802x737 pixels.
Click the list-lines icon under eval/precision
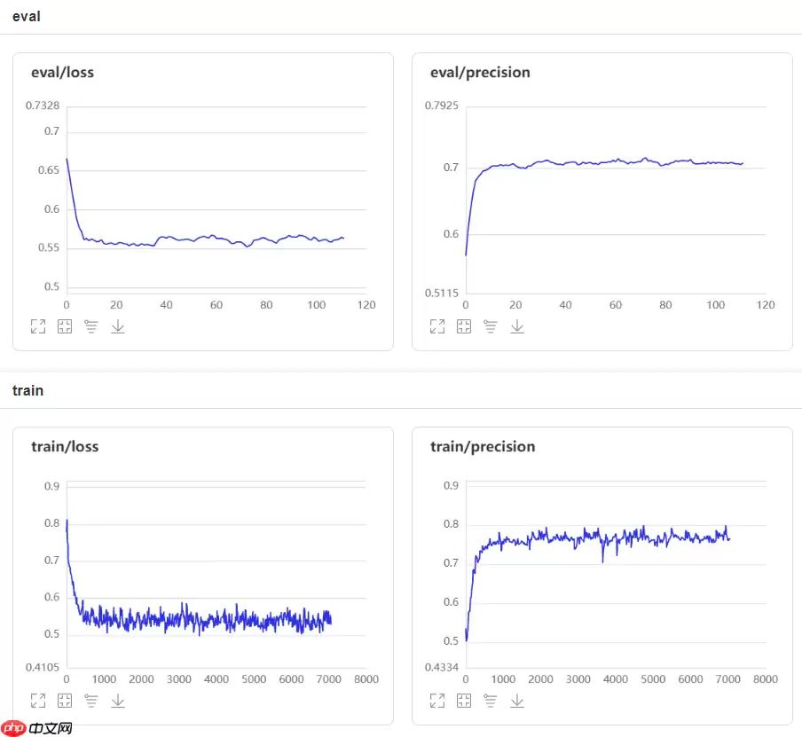490,326
